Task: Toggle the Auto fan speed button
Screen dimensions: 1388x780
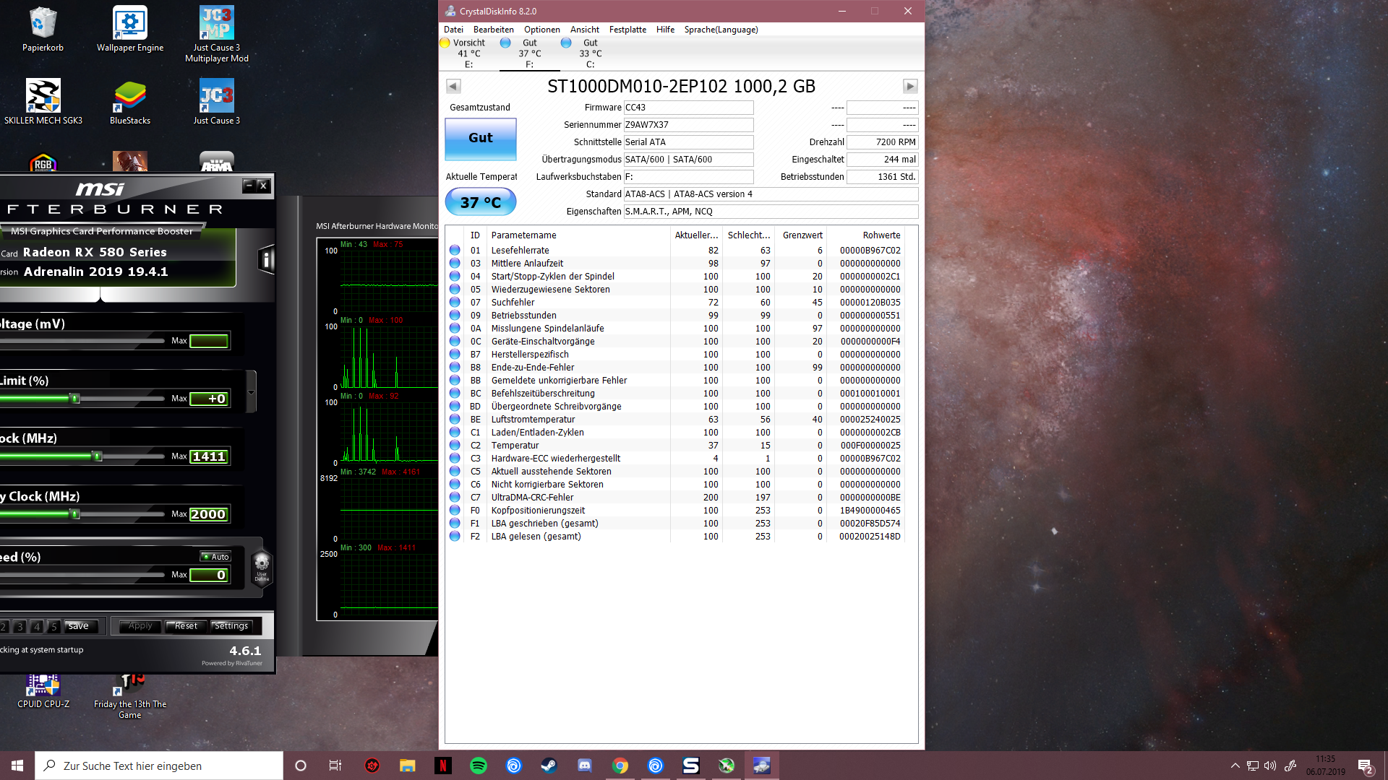Action: pyautogui.click(x=216, y=557)
